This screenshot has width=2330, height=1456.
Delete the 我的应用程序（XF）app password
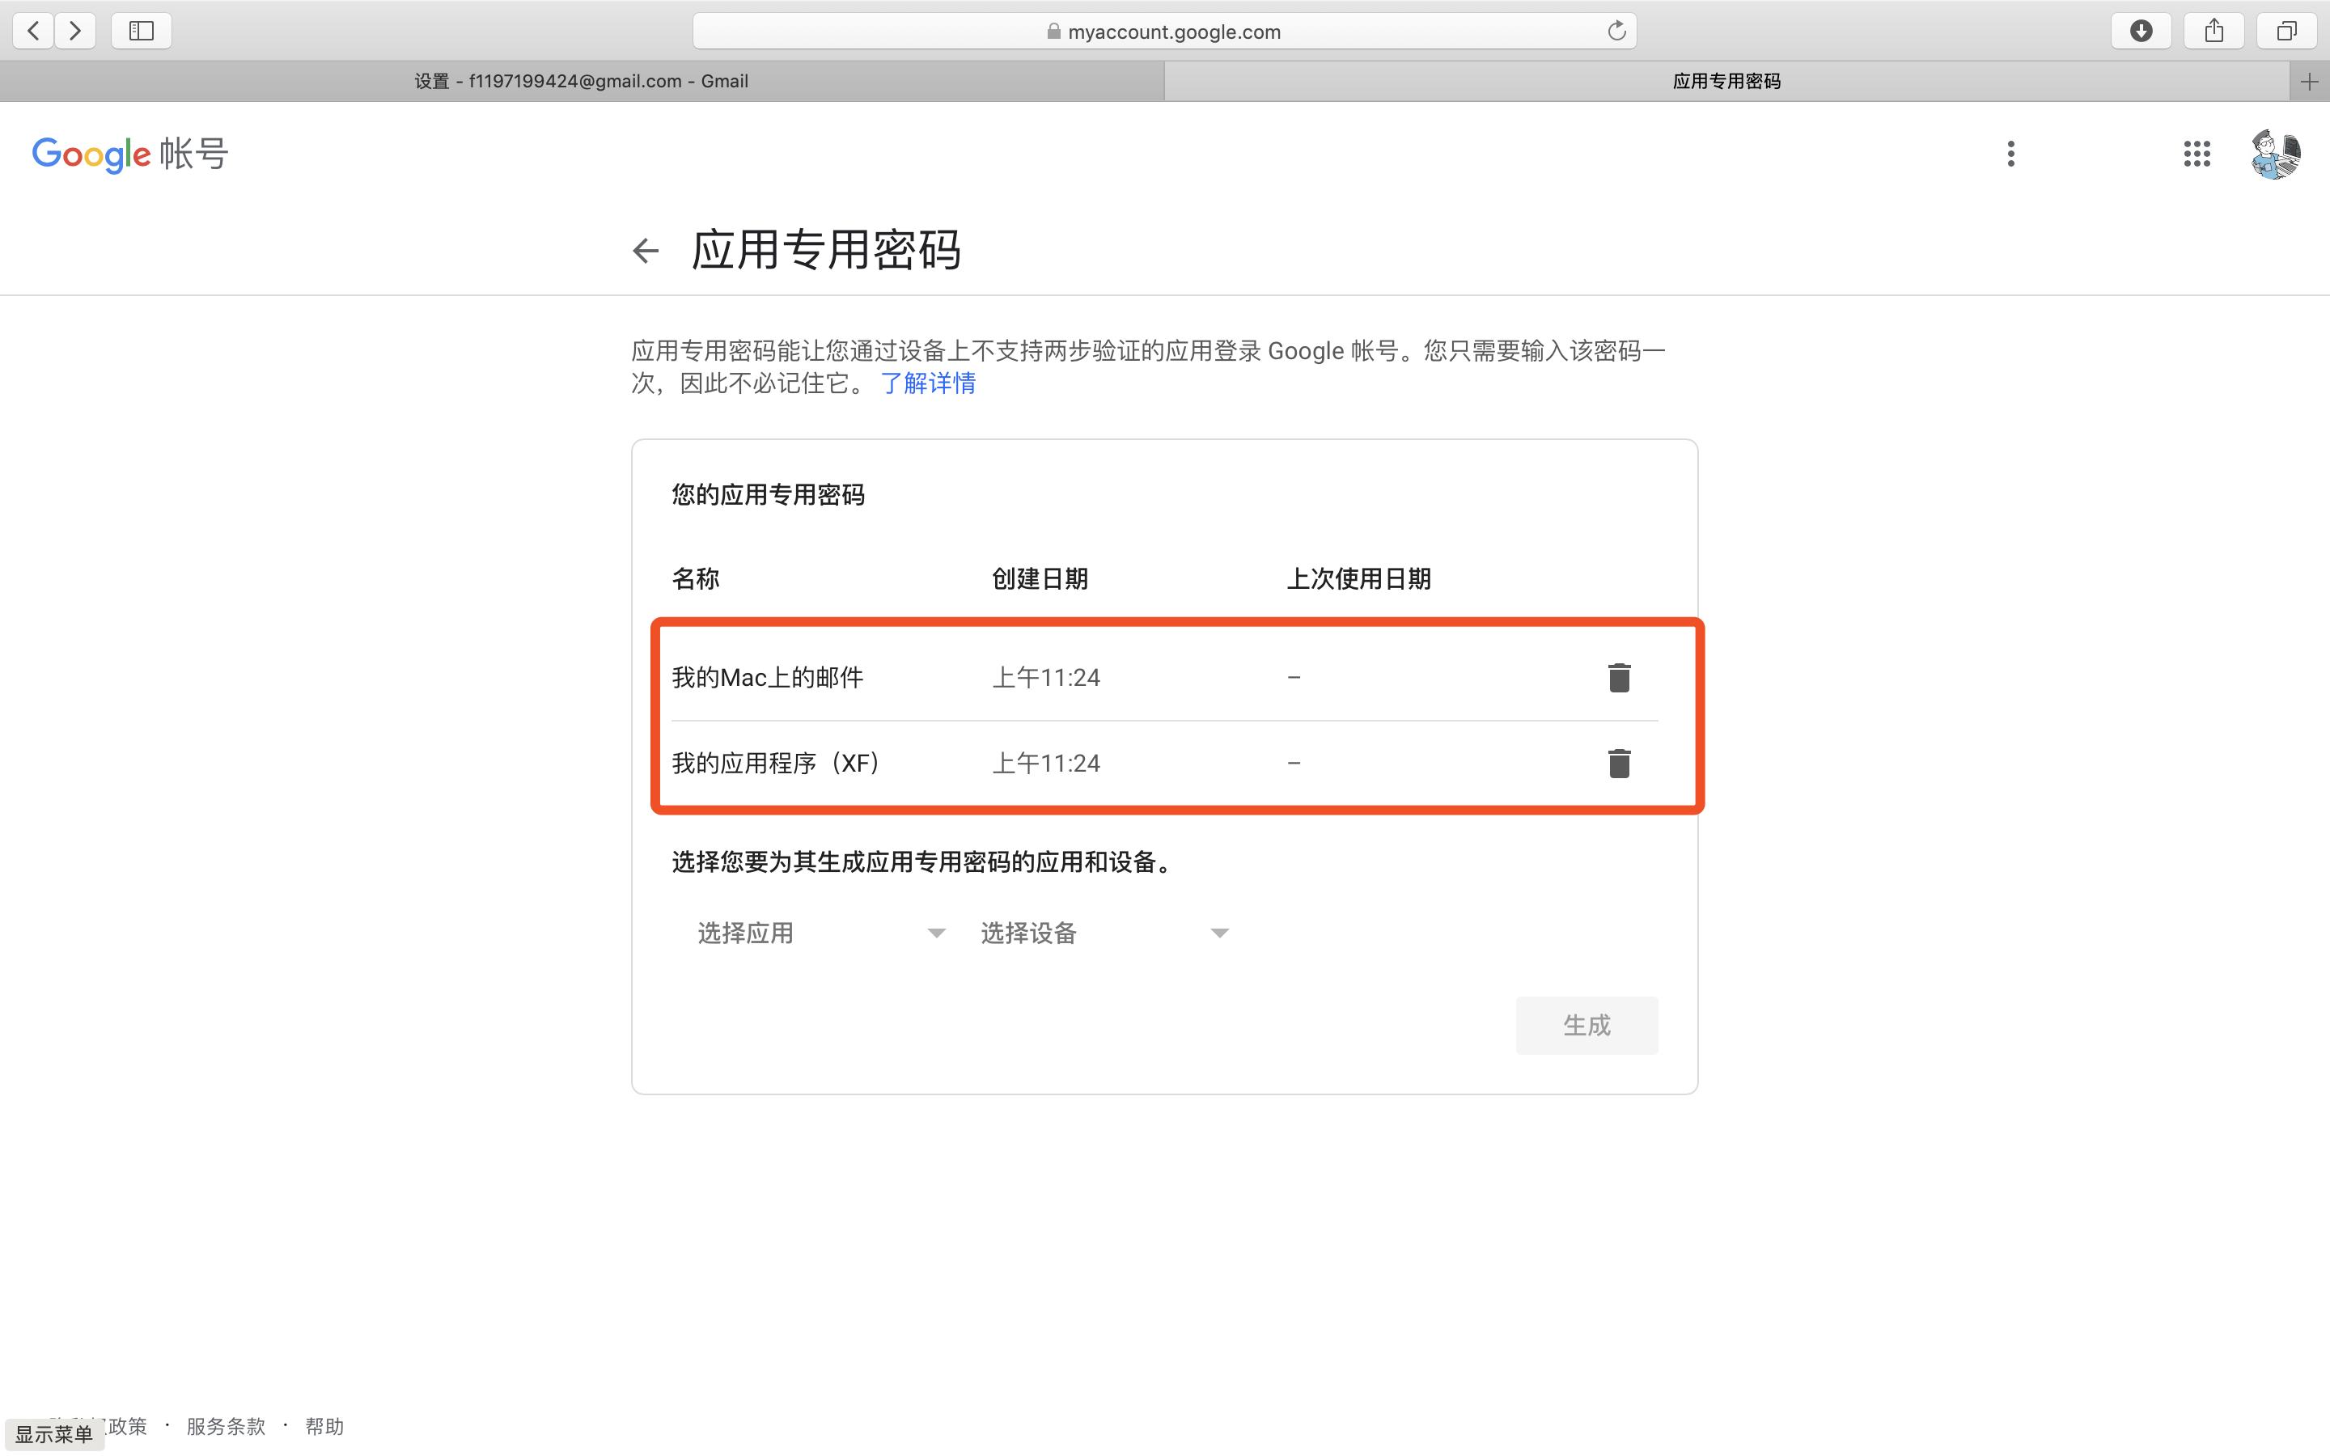click(x=1619, y=763)
